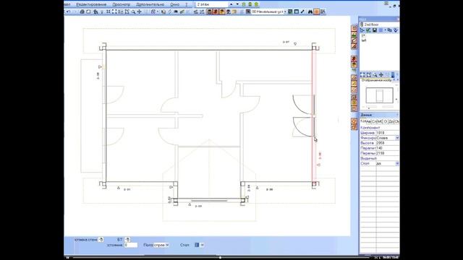The image size is (463, 260).
Task: Open the Редактирование menu
Action: (x=91, y=4)
